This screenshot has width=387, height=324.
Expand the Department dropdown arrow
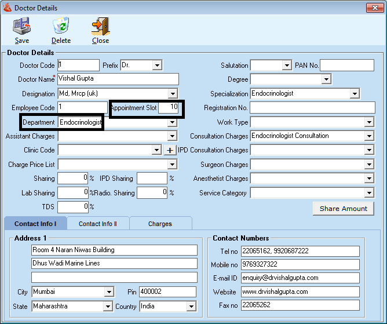[172, 122]
